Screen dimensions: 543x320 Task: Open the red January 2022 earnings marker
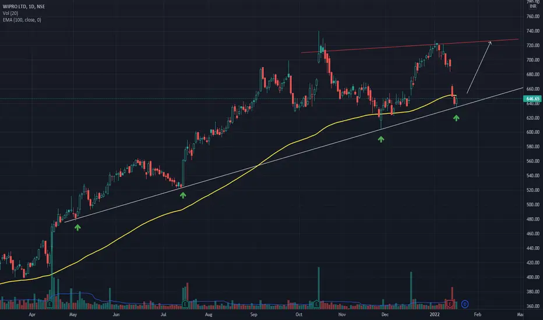(450, 304)
